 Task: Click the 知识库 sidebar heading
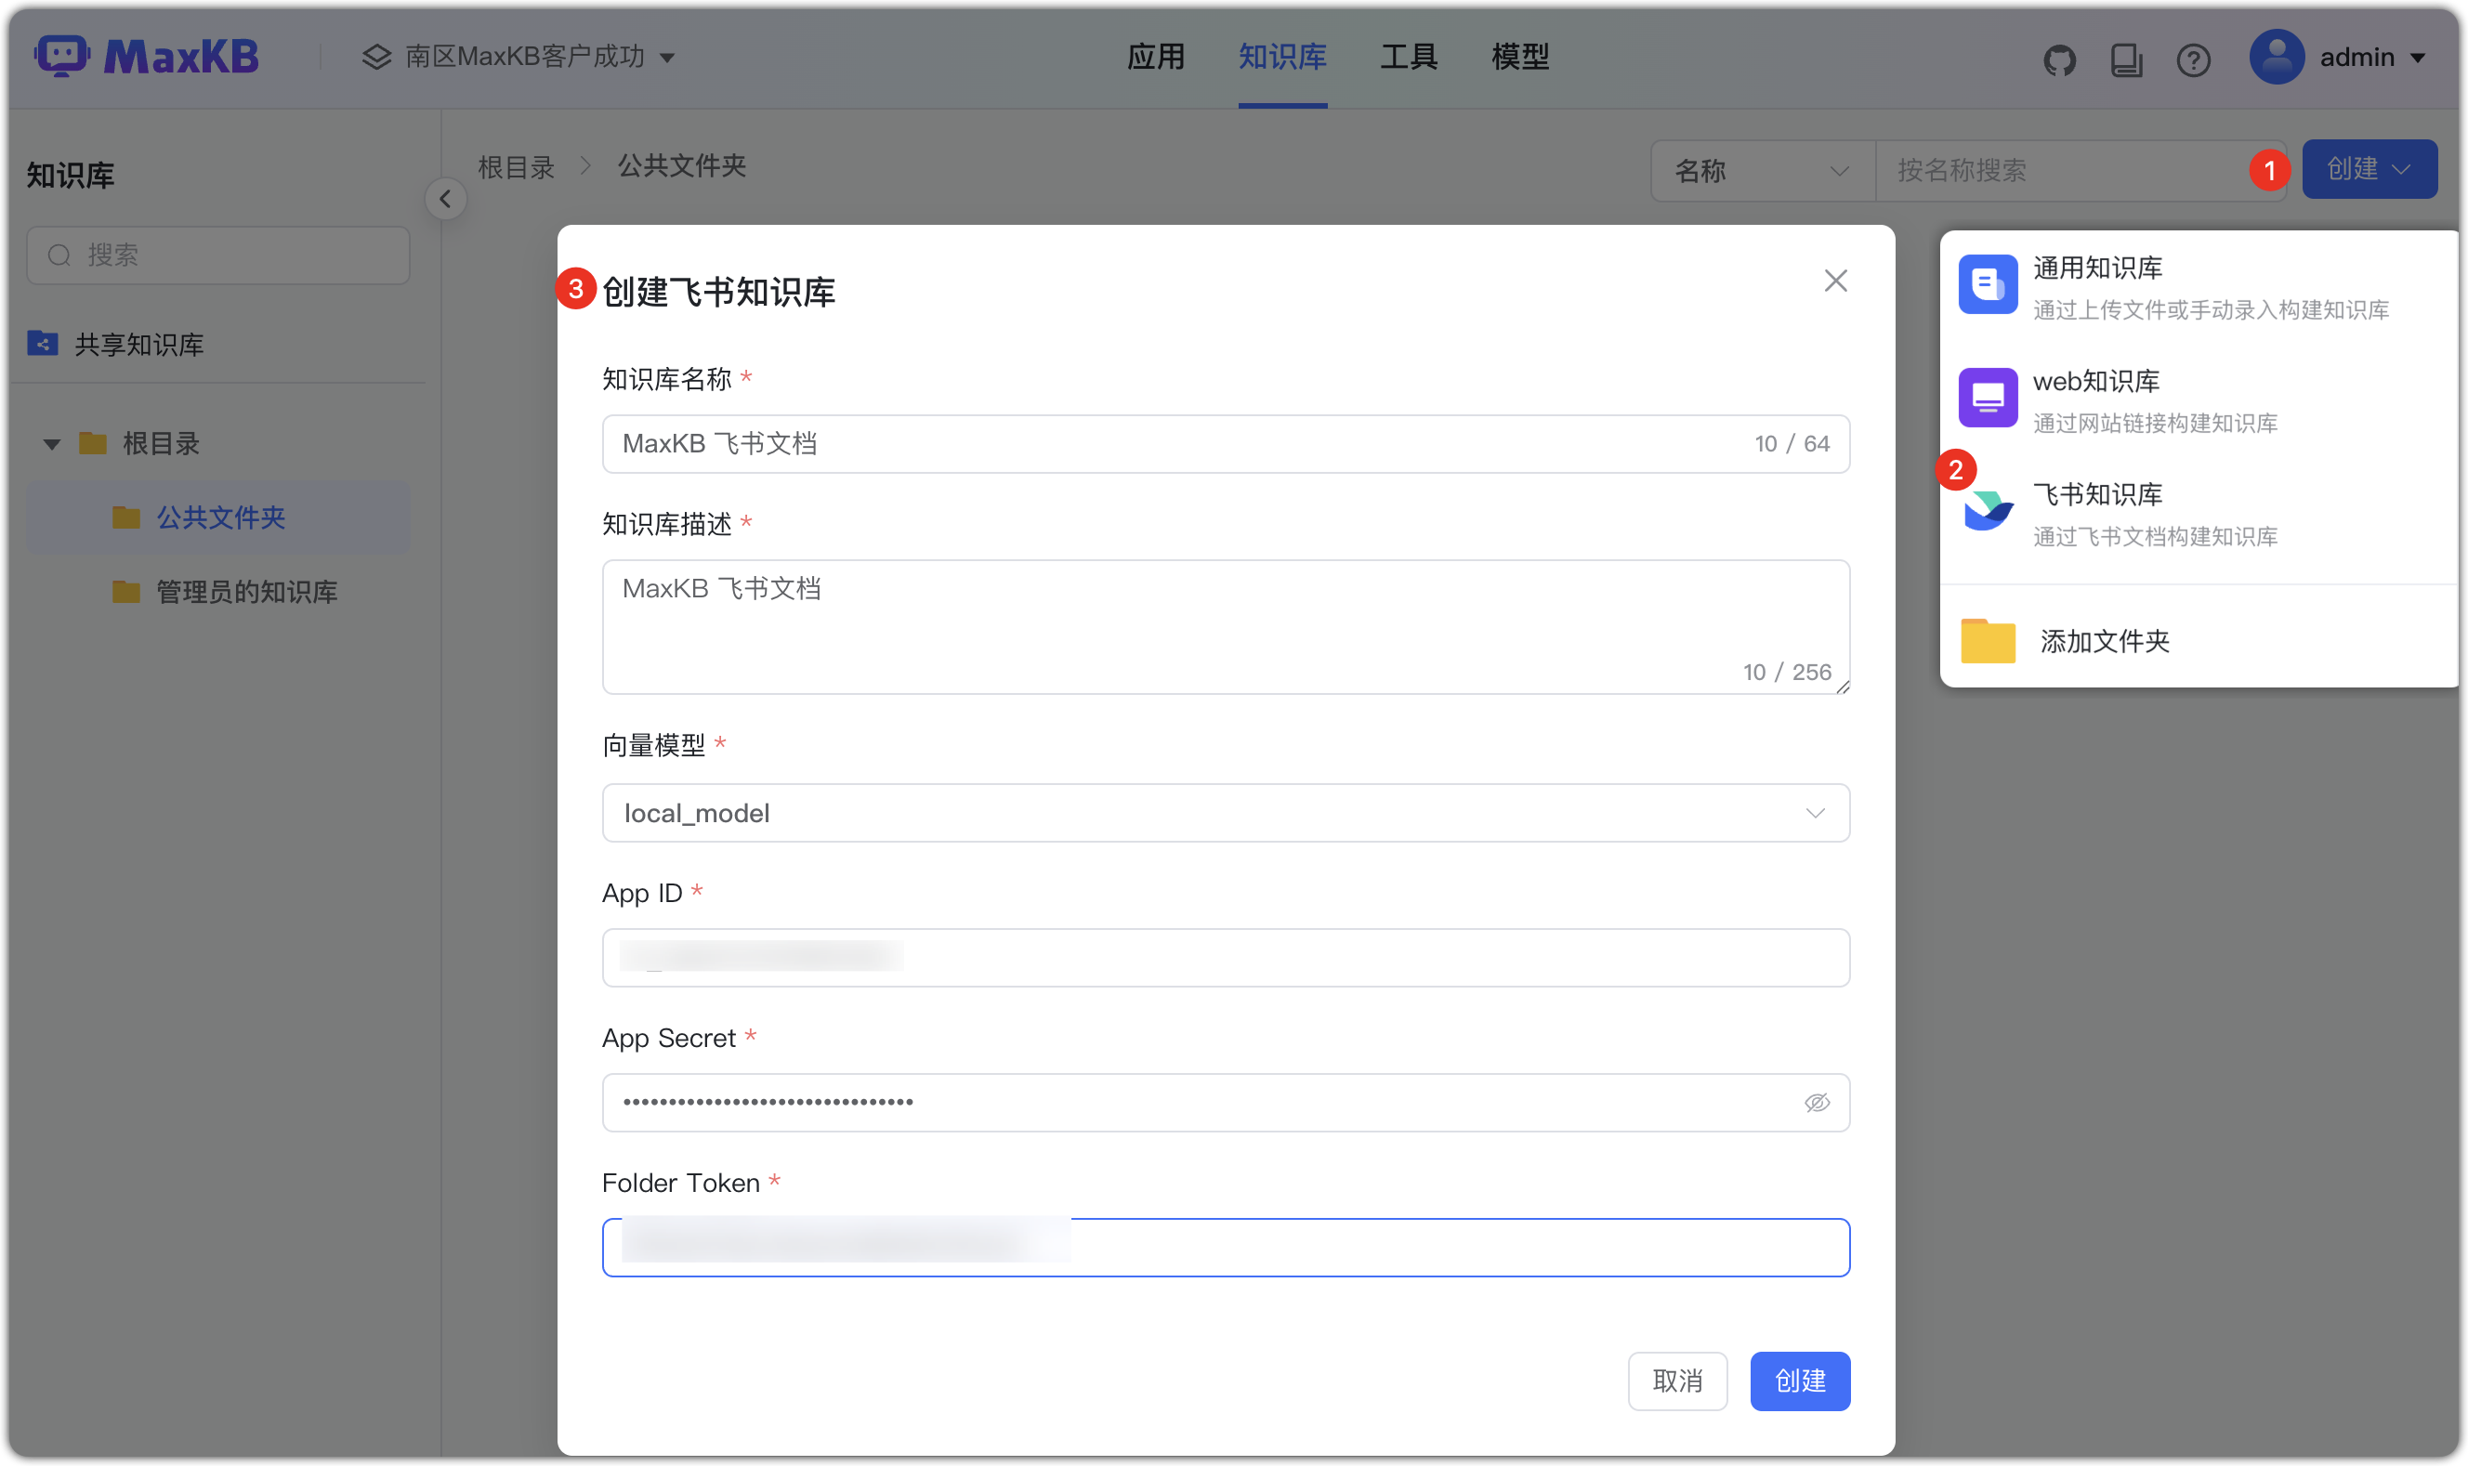[70, 175]
